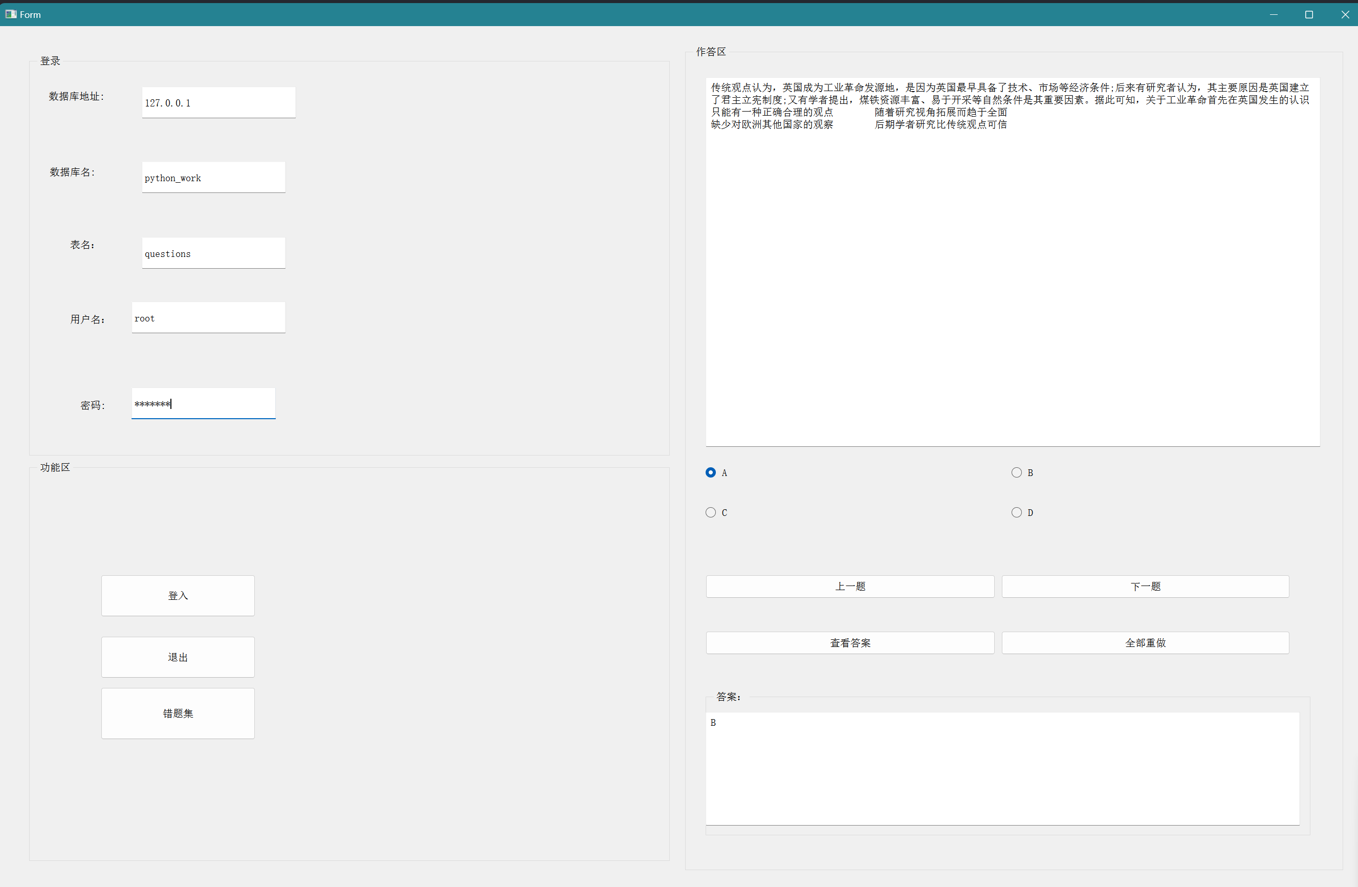Click the Form window icon in title bar
The image size is (1358, 887).
click(x=11, y=14)
